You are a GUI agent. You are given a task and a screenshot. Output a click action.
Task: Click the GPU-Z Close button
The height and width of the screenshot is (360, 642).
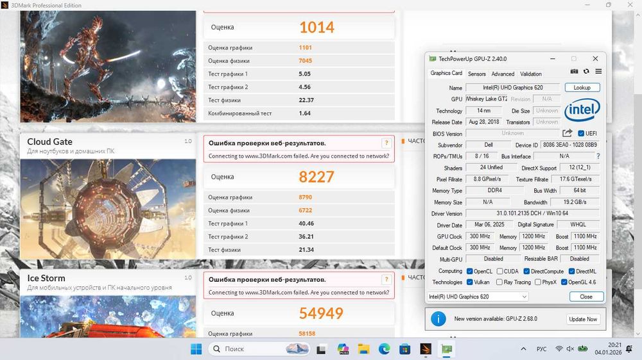coord(586,297)
